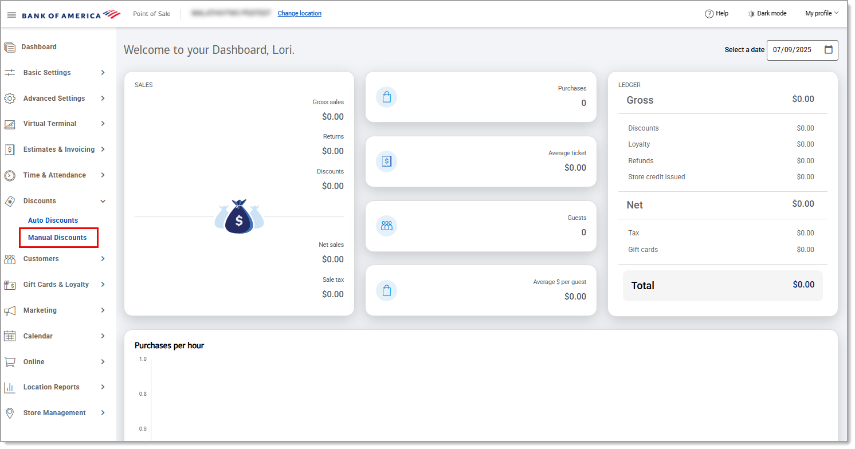
Task: Expand Online chevron
Action: coord(103,362)
